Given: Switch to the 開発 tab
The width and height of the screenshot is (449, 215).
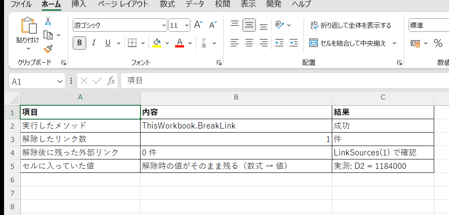Looking at the screenshot, I should 274,4.
